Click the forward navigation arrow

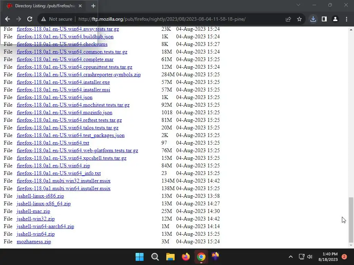click(x=19, y=19)
